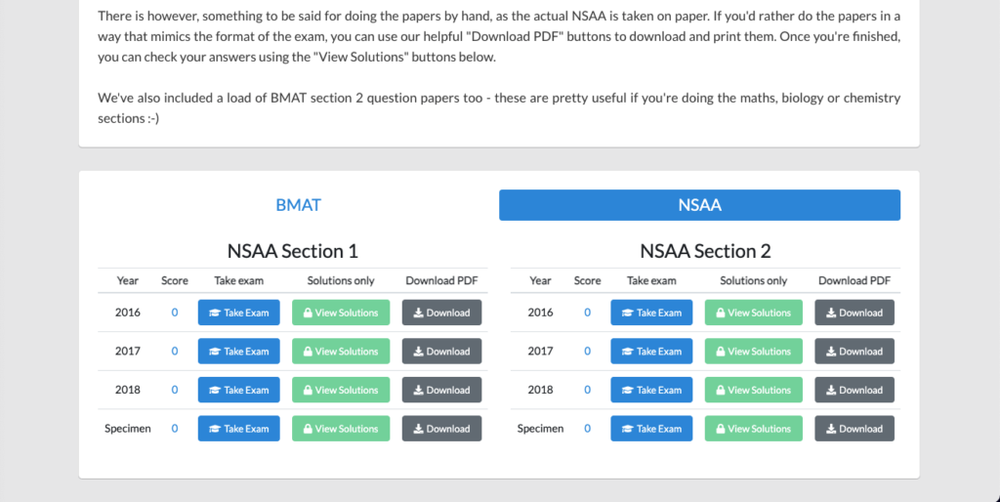Click download icon for Section 2 2018
The height and width of the screenshot is (502, 1000).
(831, 390)
